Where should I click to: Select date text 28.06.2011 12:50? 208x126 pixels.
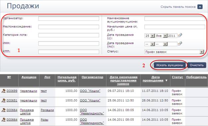(155, 101)
